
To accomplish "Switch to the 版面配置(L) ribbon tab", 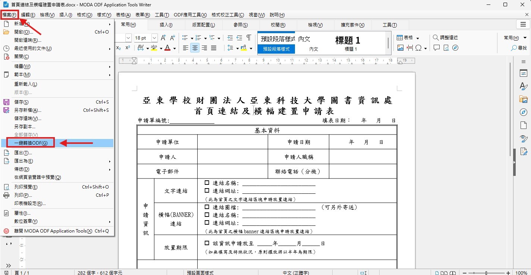I will pos(203,25).
